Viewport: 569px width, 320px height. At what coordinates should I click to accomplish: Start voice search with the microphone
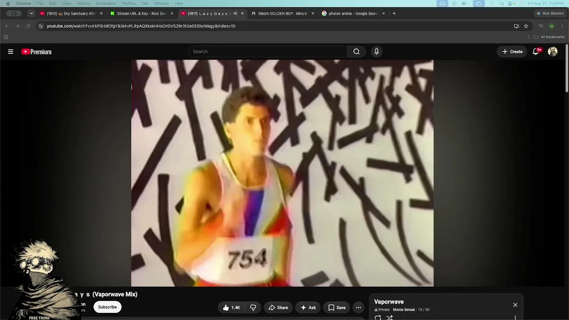pos(377,52)
